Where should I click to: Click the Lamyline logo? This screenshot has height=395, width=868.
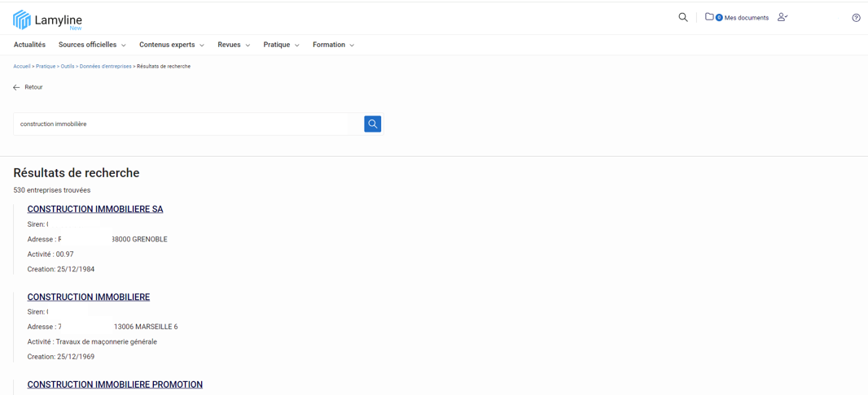pyautogui.click(x=47, y=20)
